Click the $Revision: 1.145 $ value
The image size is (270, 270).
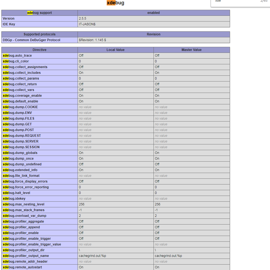click(x=93, y=40)
